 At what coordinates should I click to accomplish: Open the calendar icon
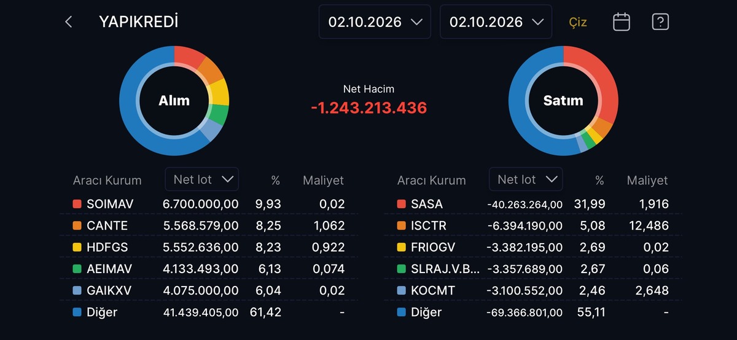point(622,22)
